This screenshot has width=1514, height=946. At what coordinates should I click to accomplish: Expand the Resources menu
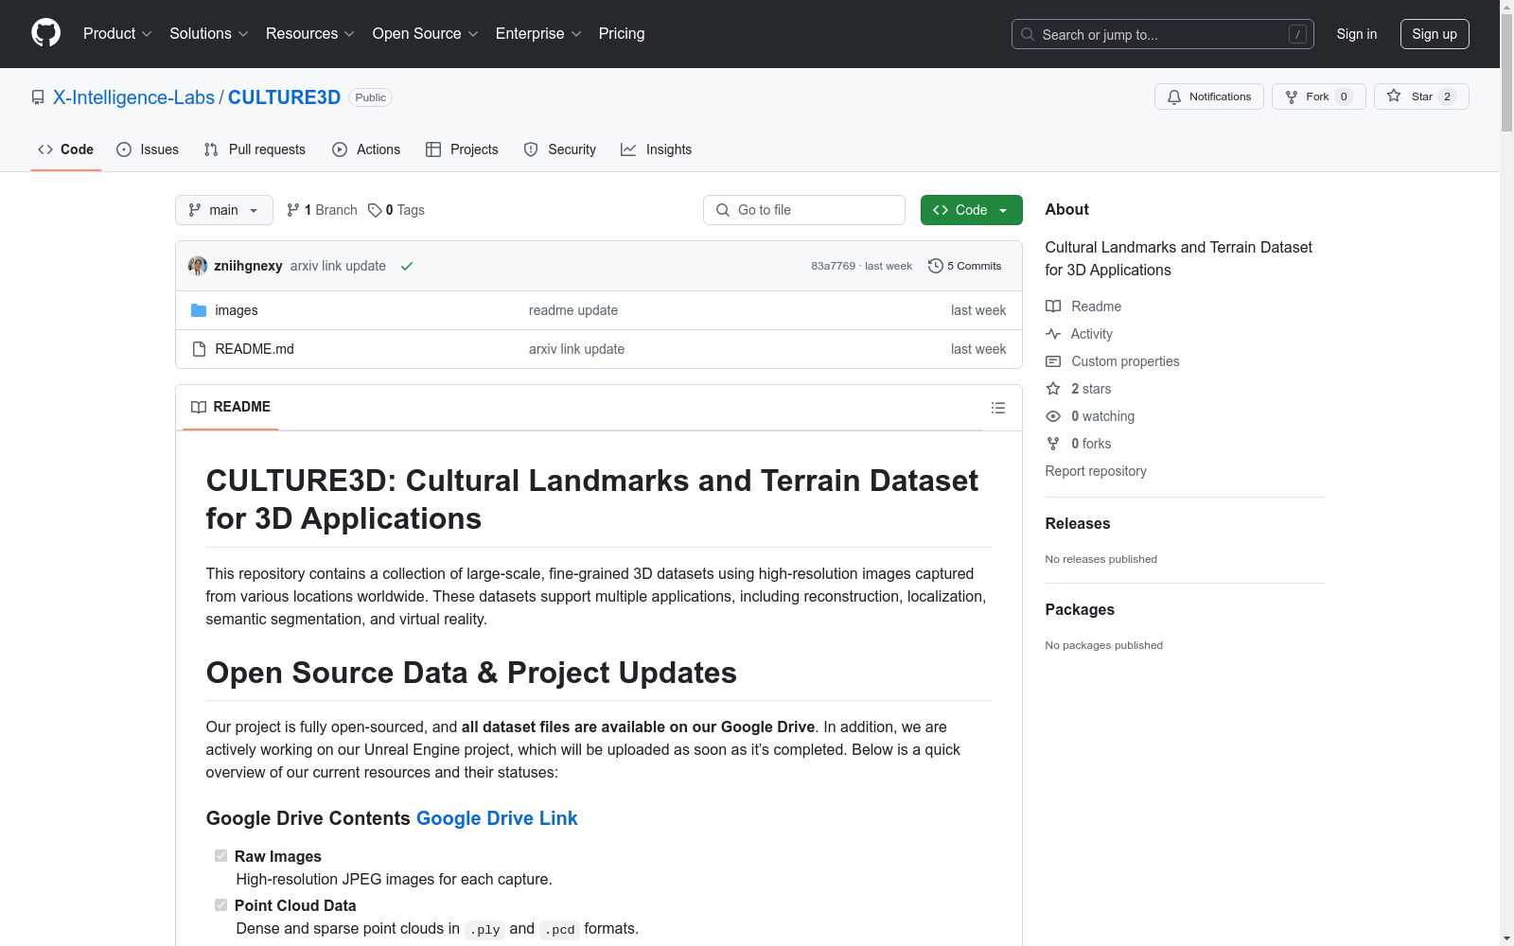click(x=310, y=34)
